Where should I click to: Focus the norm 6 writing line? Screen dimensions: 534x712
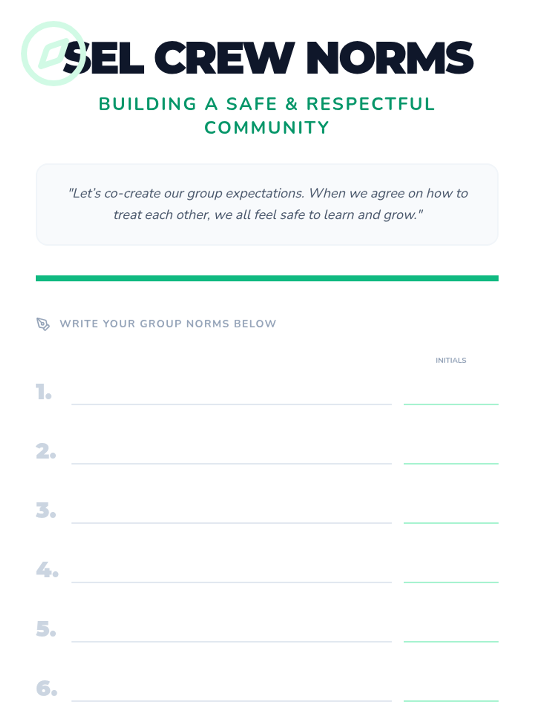point(231,699)
